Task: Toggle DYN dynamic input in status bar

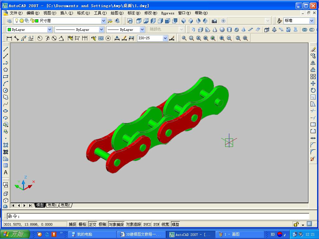Action: (x=156, y=224)
